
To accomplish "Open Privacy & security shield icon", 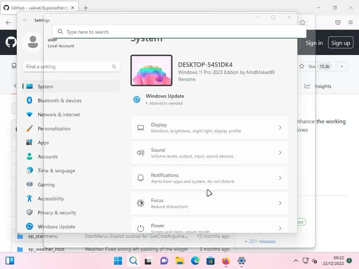I will (29, 212).
